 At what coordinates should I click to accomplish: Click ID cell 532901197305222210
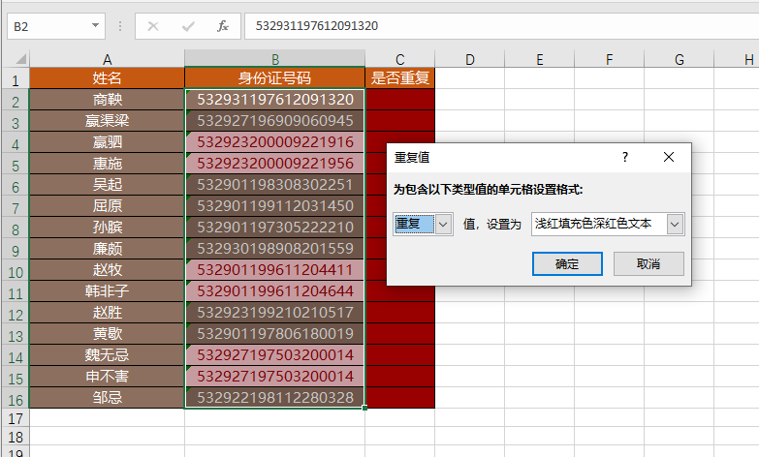(x=275, y=227)
